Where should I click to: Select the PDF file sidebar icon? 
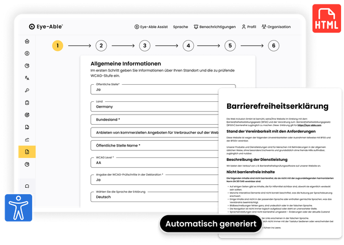[x=27, y=127]
